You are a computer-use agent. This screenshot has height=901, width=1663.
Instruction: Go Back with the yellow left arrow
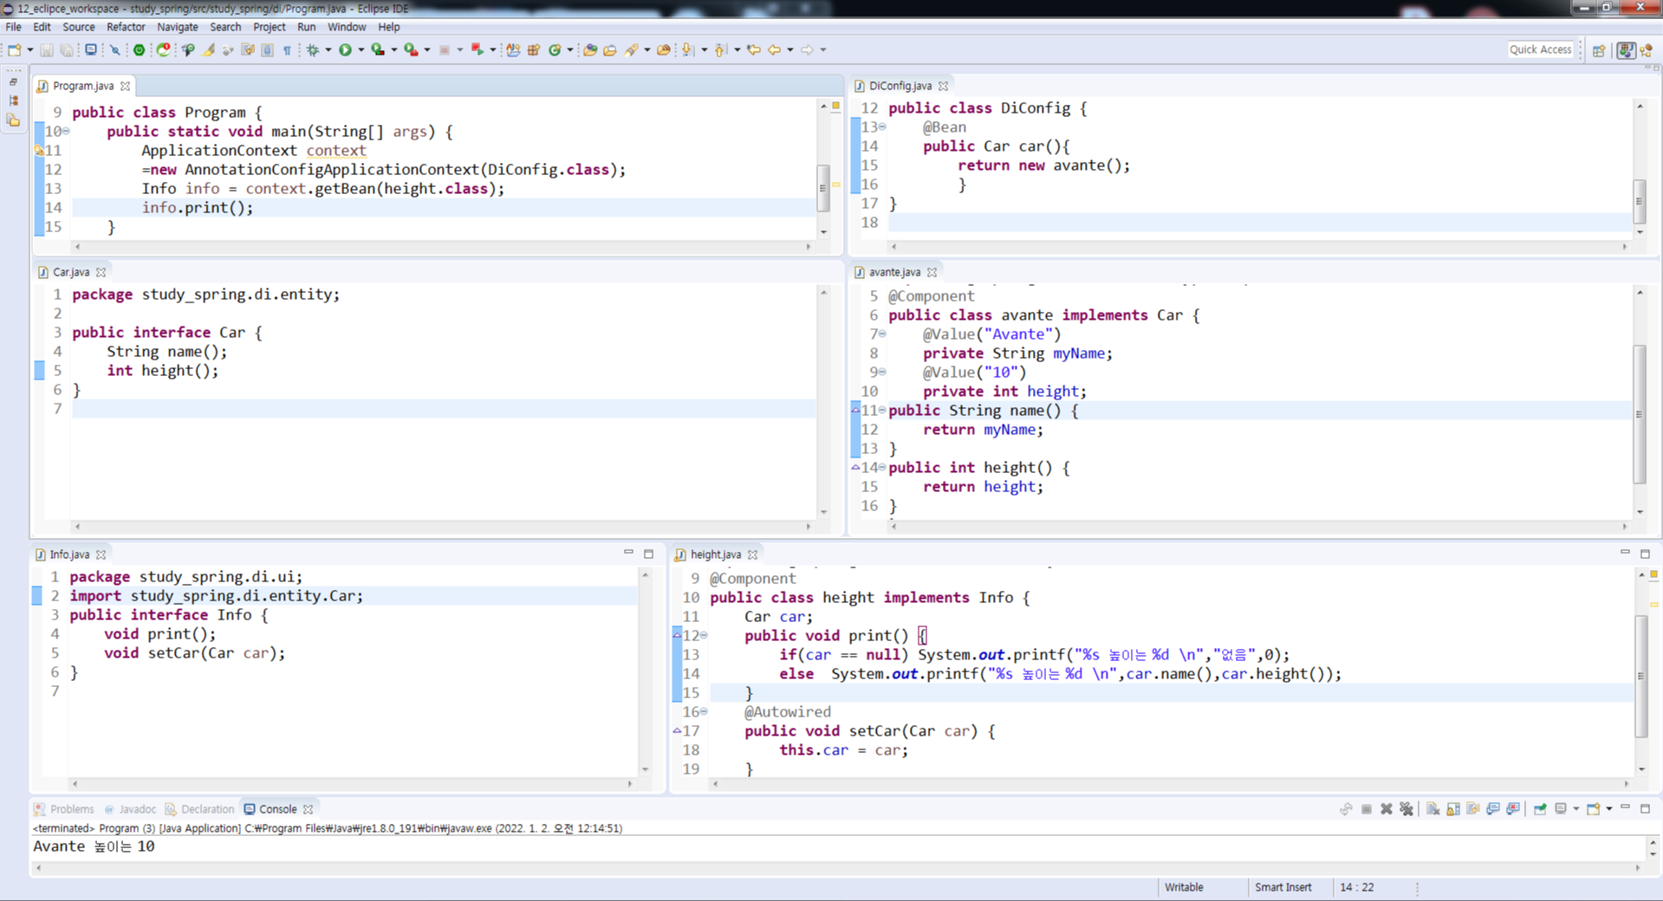coord(774,50)
